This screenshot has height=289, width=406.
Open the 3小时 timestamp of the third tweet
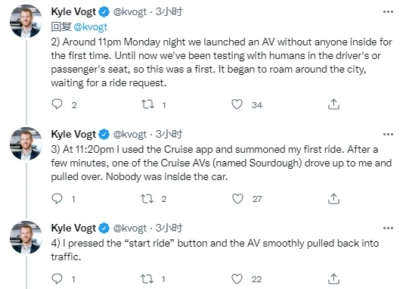pyautogui.click(x=169, y=228)
